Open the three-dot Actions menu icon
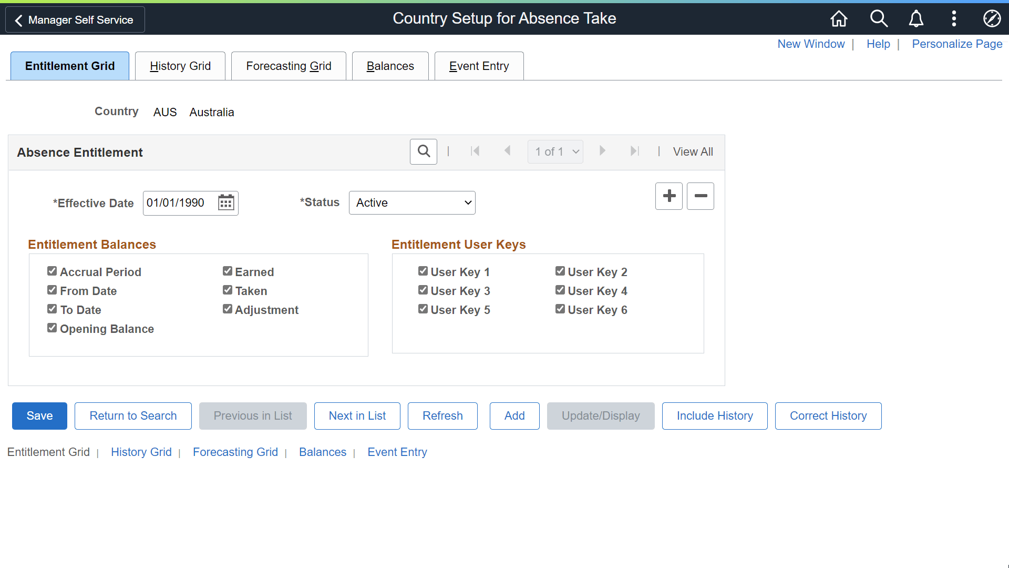The image size is (1009, 568). [954, 19]
